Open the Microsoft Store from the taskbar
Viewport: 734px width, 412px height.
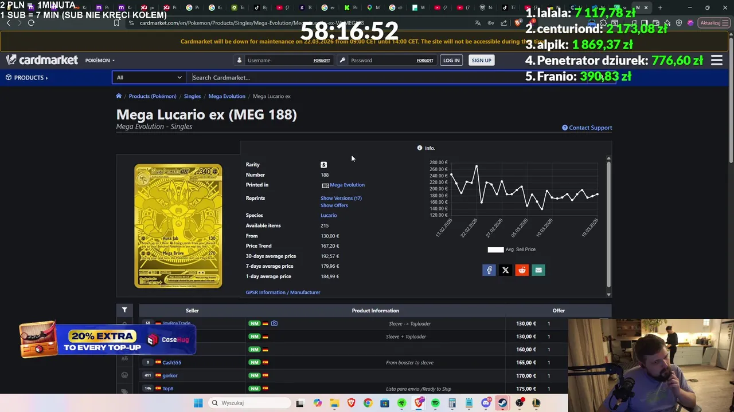point(385,403)
